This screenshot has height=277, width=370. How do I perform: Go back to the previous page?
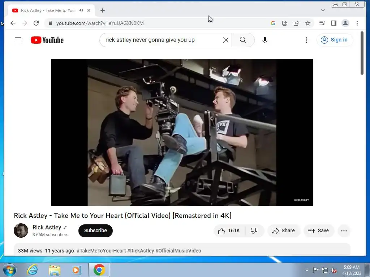click(13, 23)
